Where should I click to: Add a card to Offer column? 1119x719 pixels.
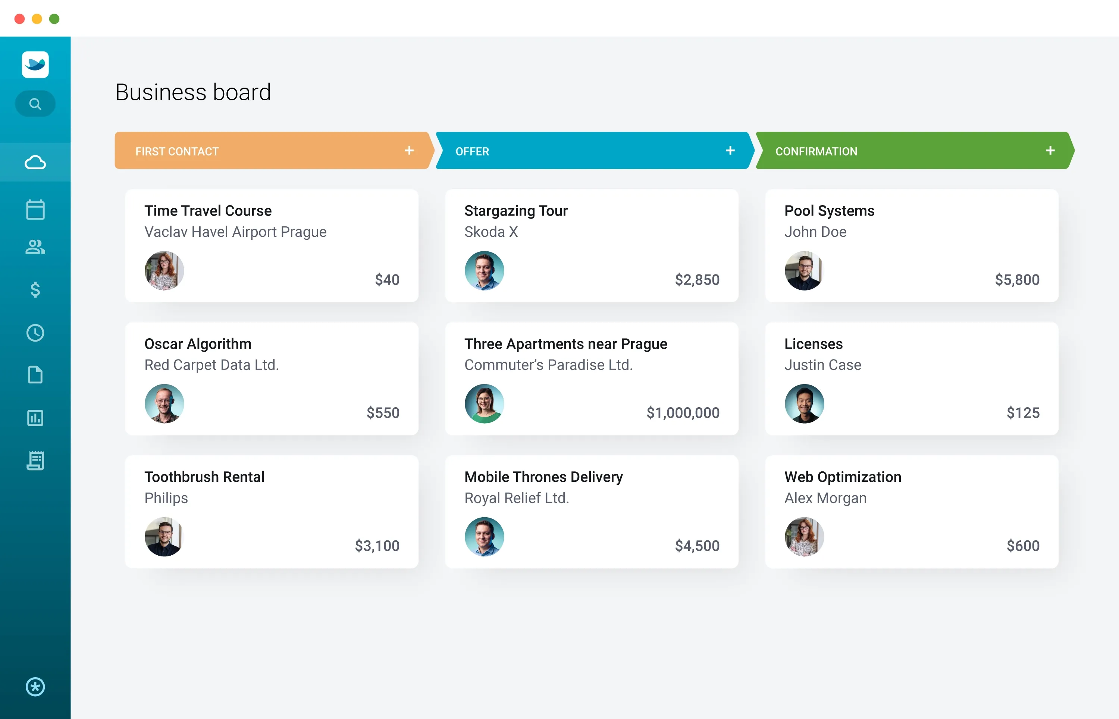coord(730,150)
